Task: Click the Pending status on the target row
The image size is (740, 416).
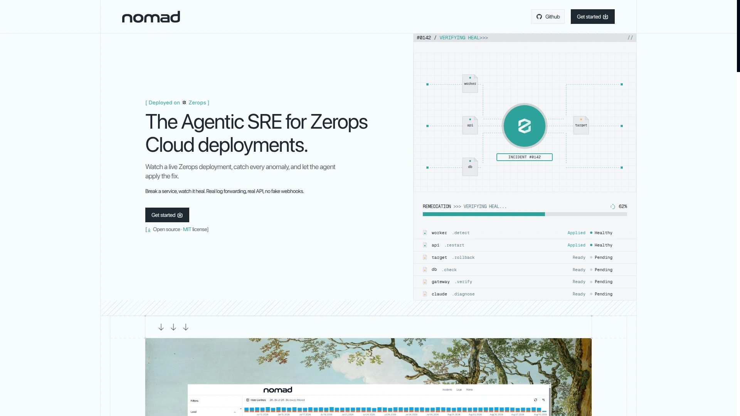Action: click(601, 257)
